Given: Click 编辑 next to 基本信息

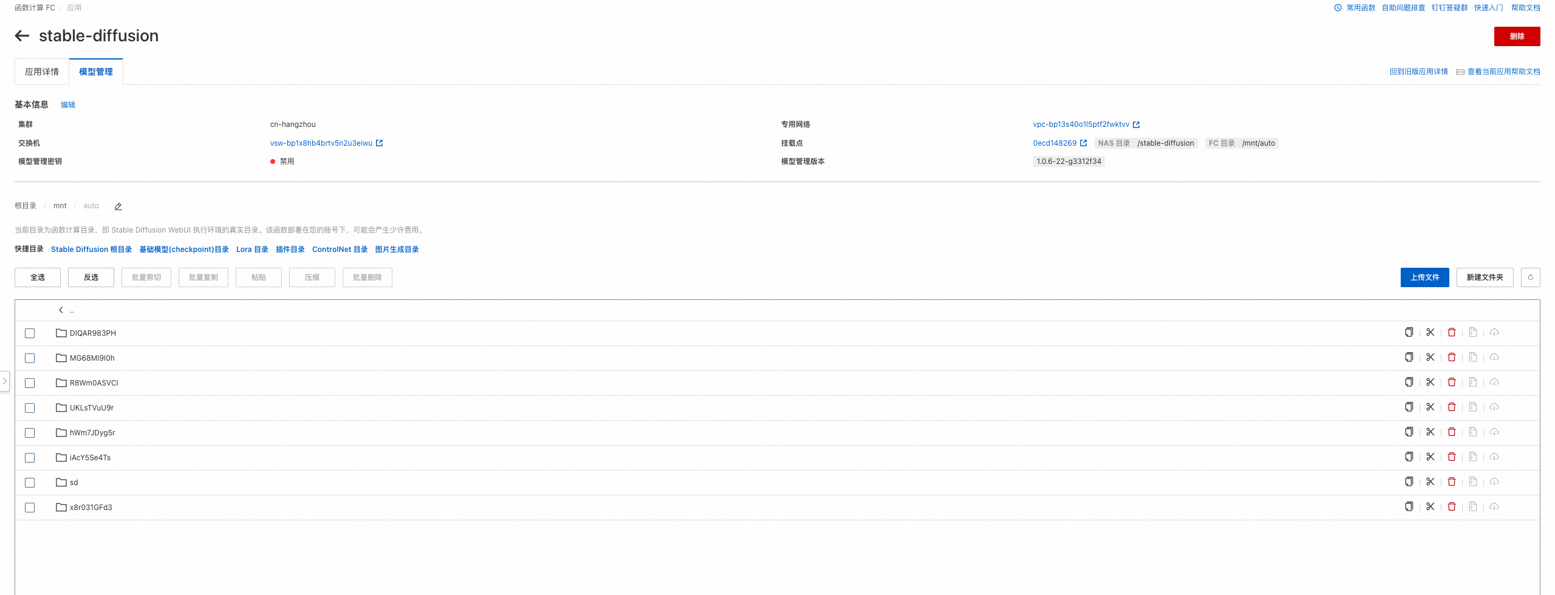Looking at the screenshot, I should click(x=68, y=105).
